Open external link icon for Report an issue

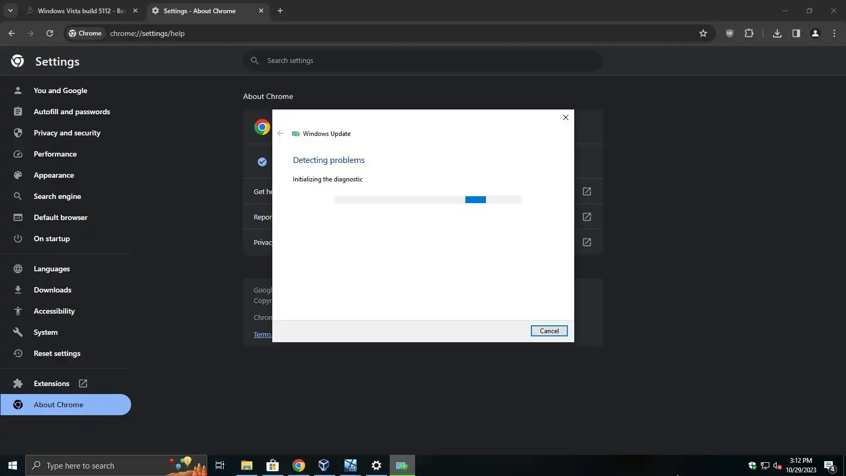pyautogui.click(x=587, y=217)
